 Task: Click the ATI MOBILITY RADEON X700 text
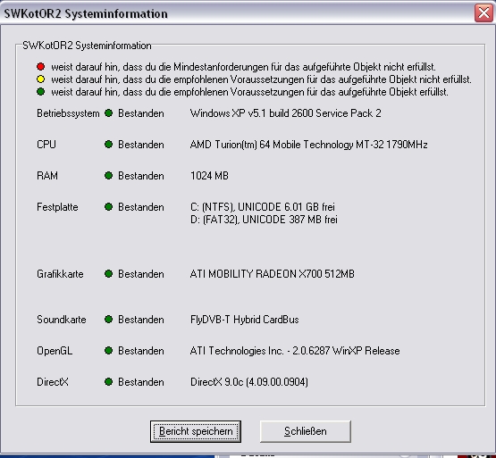point(273,274)
